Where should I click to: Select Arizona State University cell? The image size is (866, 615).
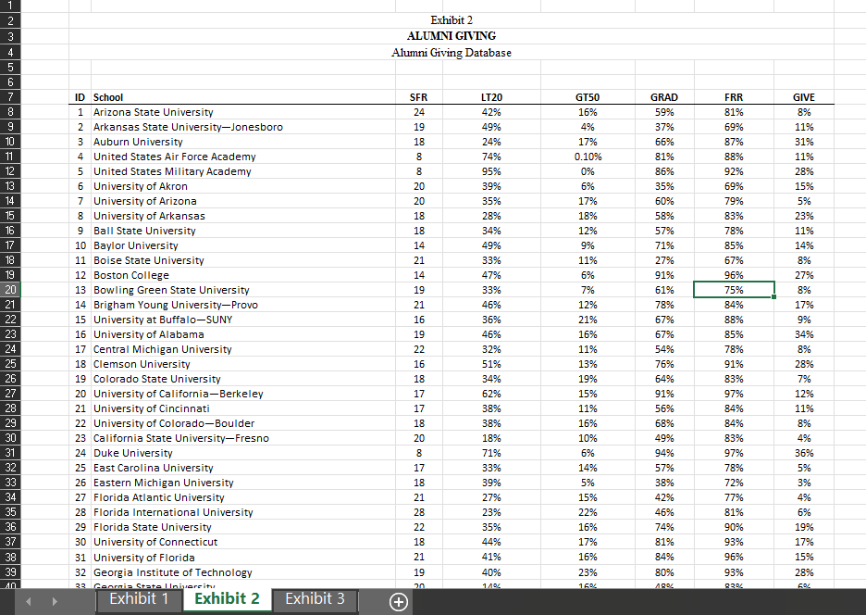coord(243,112)
